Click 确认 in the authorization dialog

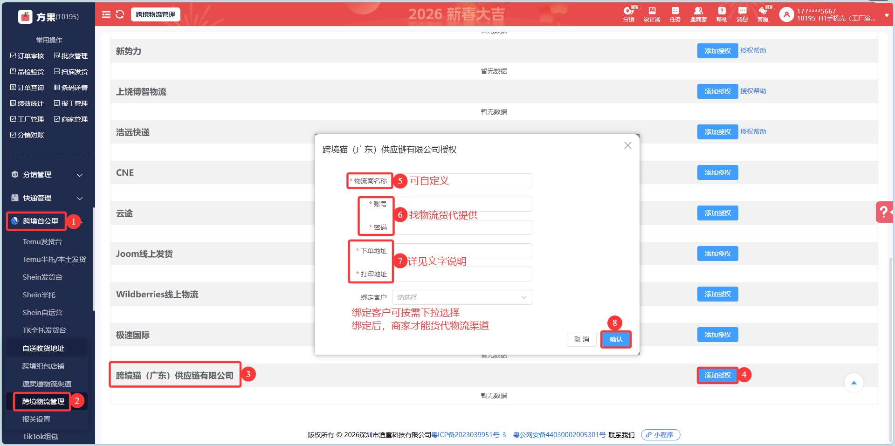[x=616, y=339]
